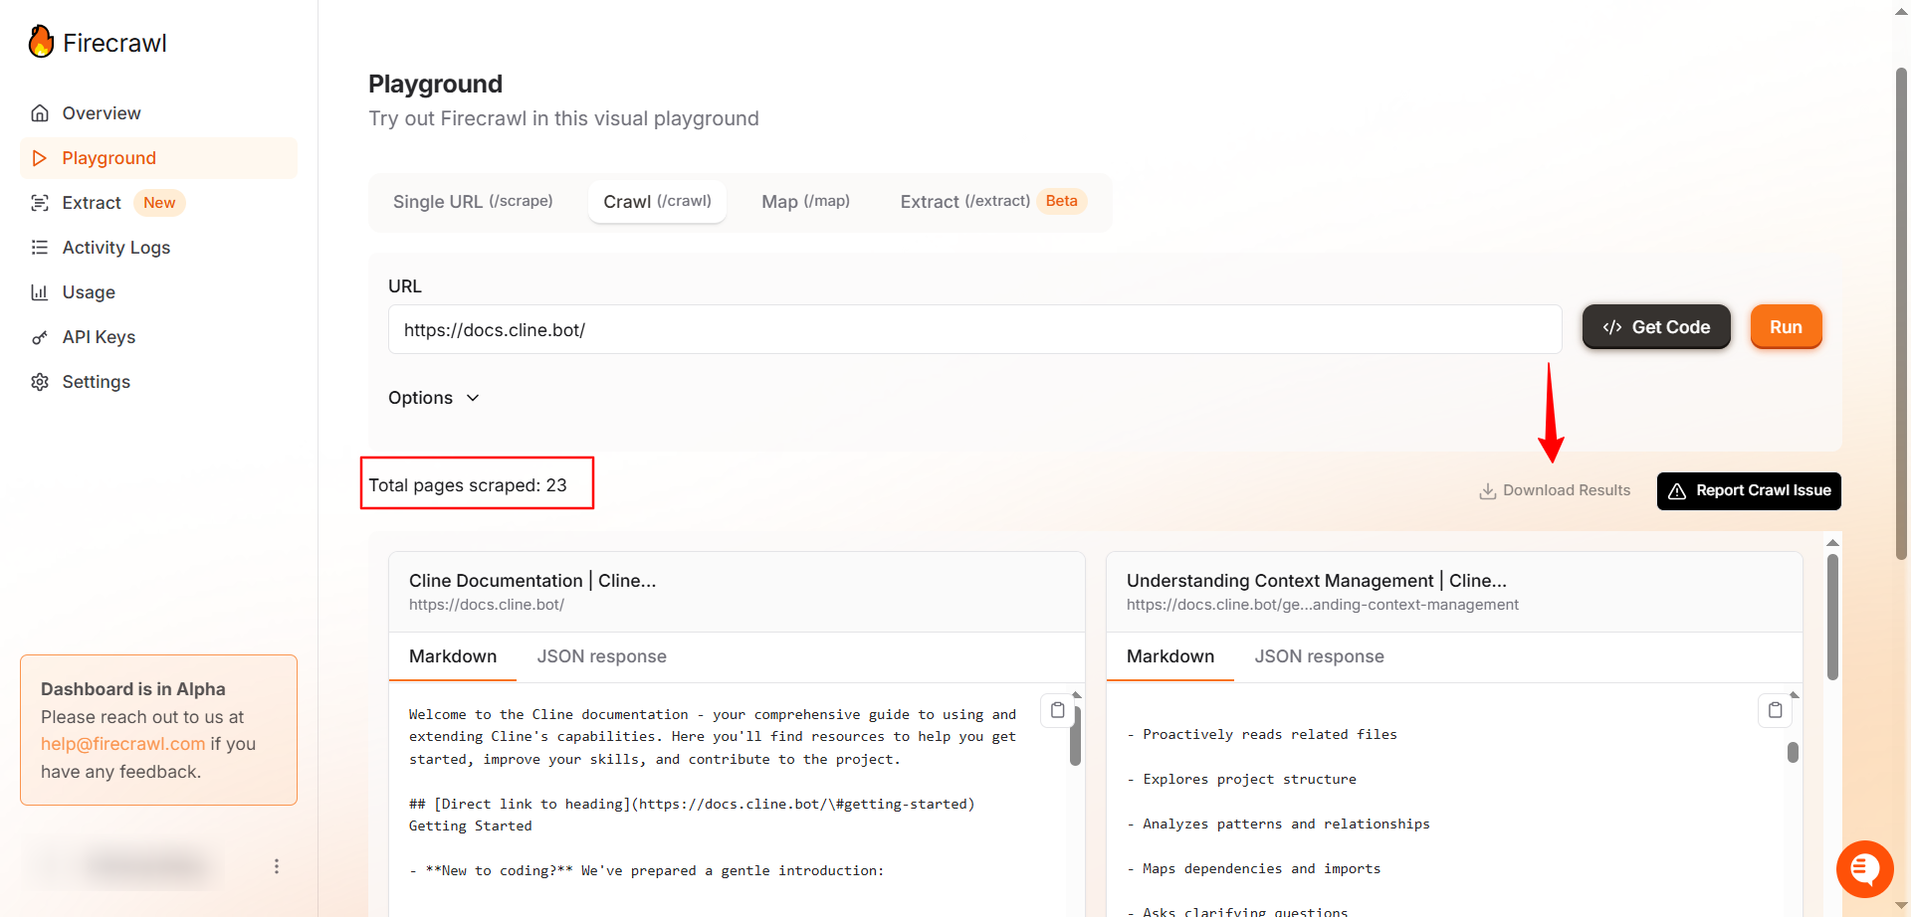This screenshot has width=1911, height=917.
Task: Switch to Single URL (/scrape) tab
Action: [x=473, y=202]
